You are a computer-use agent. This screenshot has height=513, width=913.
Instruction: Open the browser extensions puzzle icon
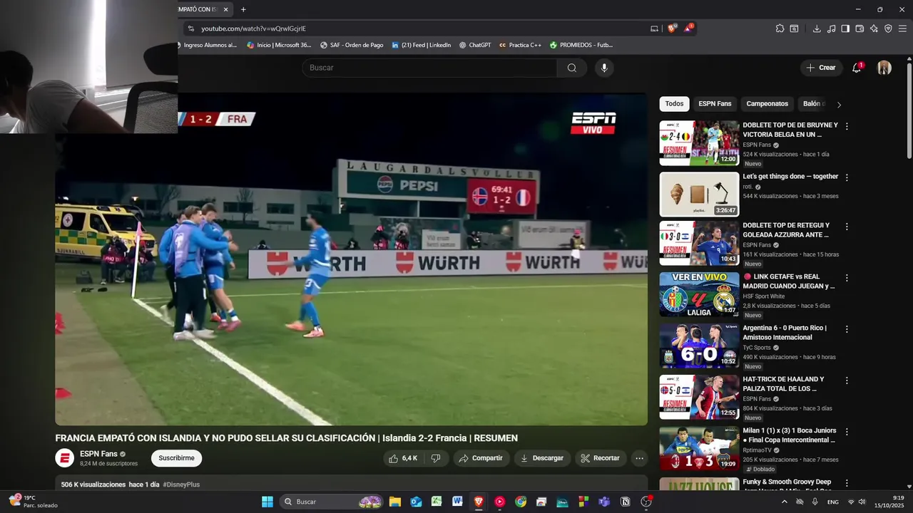coord(780,28)
